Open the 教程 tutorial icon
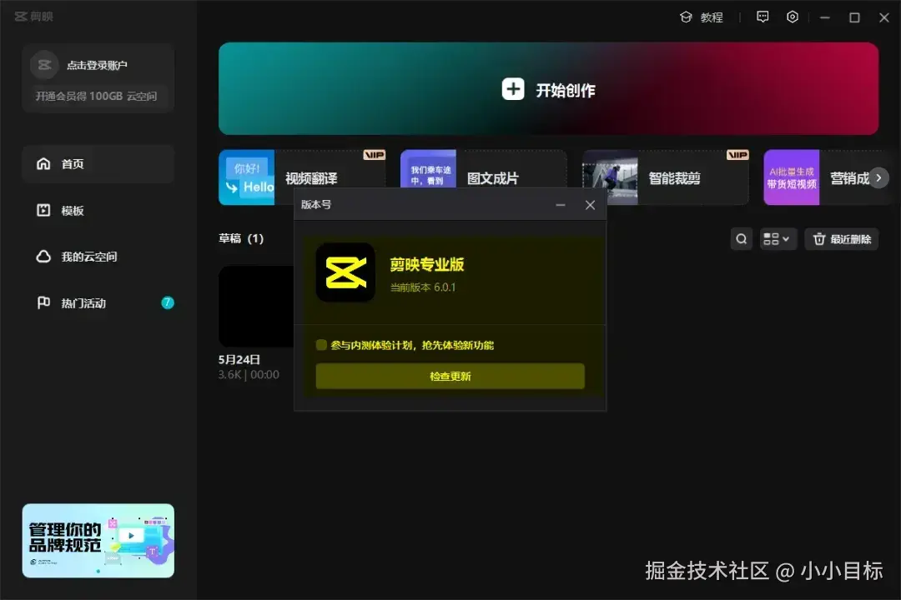901x600 pixels. [686, 17]
